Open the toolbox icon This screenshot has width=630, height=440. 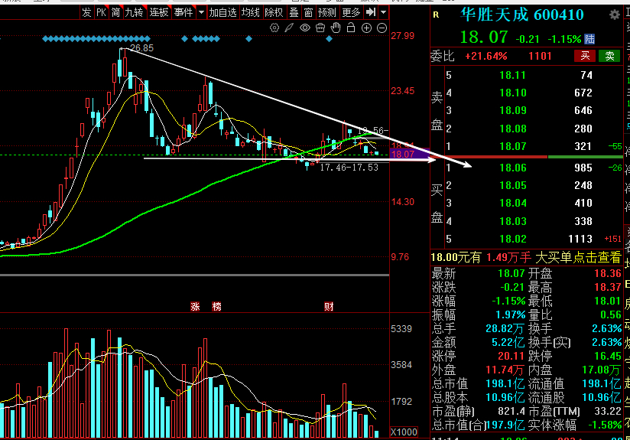[x=320, y=28]
